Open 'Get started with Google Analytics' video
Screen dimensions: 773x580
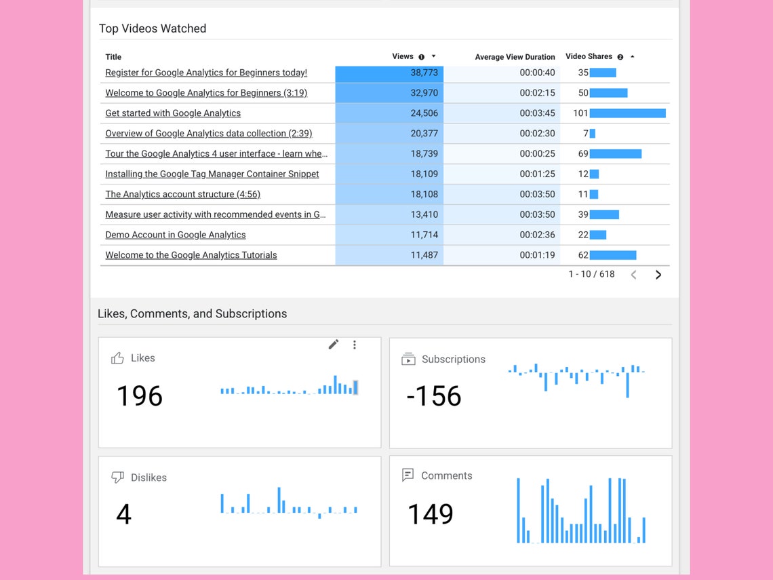pos(173,113)
